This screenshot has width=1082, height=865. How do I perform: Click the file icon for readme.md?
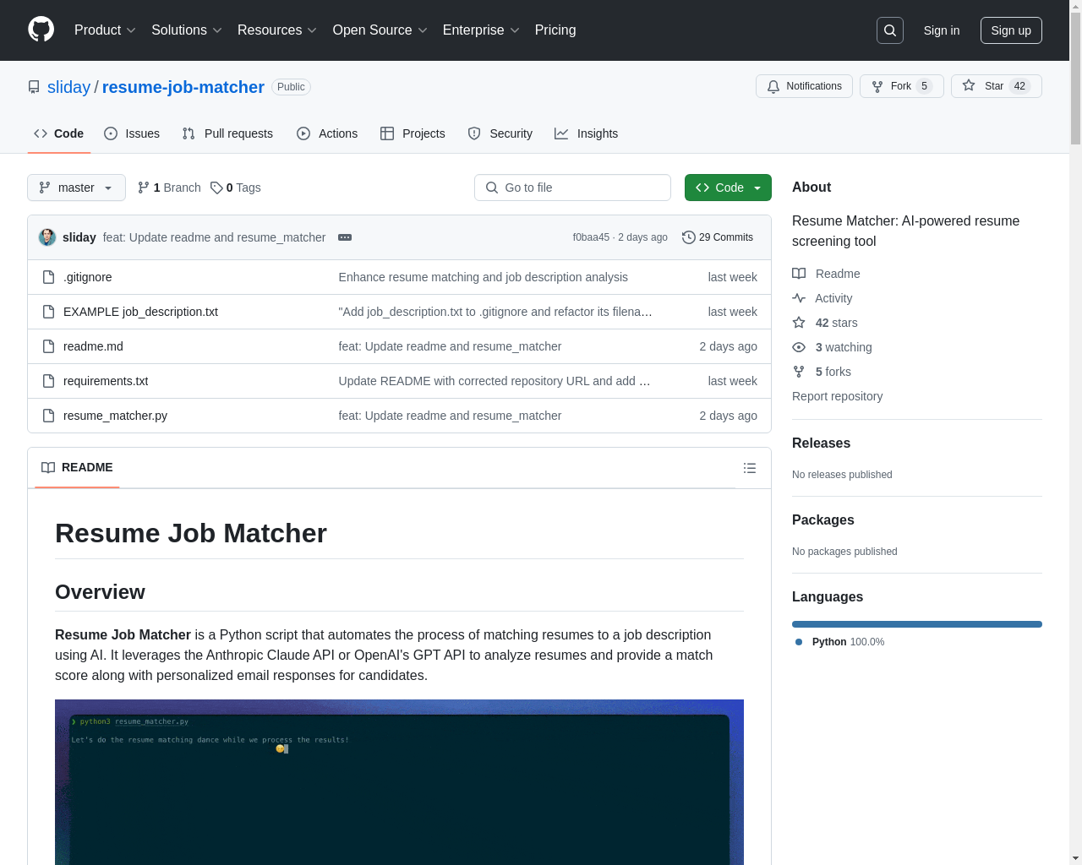tap(49, 346)
